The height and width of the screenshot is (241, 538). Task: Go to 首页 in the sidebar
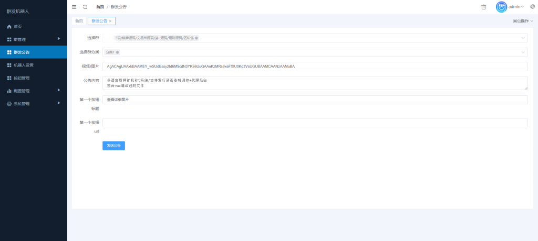point(34,26)
